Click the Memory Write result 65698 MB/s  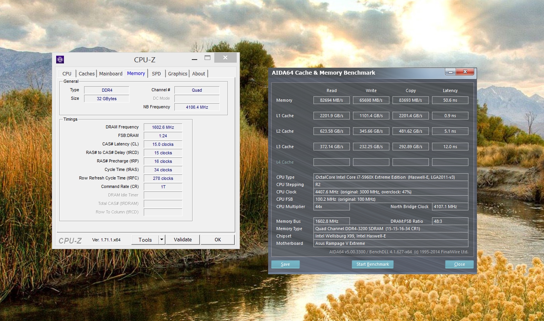tap(371, 100)
